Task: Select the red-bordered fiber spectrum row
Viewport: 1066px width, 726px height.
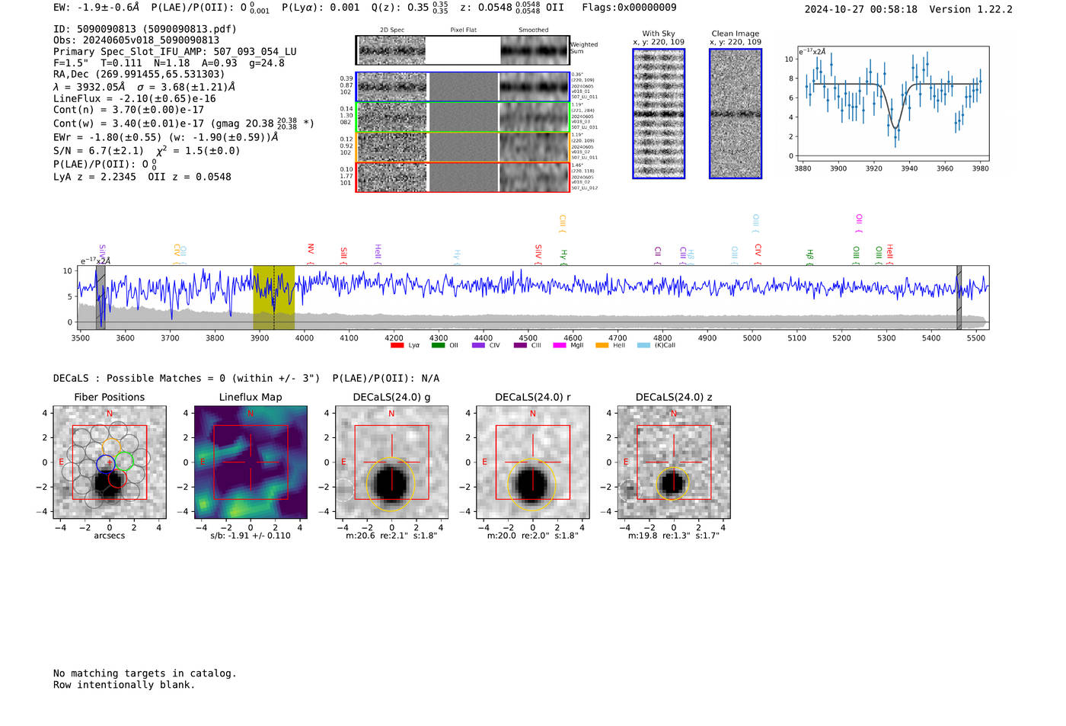Action: [x=462, y=178]
